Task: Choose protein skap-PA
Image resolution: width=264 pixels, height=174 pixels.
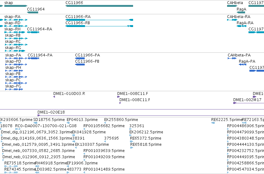Action: click(x=16, y=58)
